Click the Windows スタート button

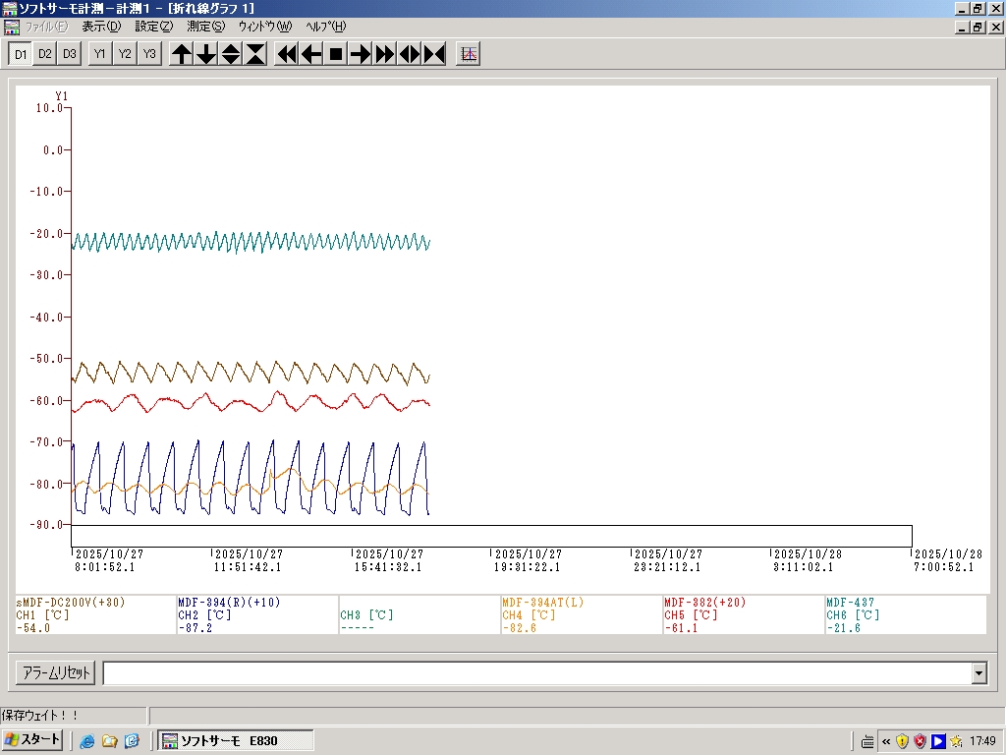point(33,740)
